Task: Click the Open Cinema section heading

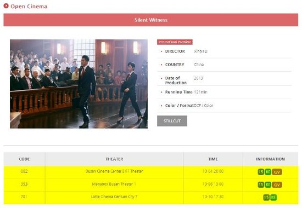Action: coord(29,7)
